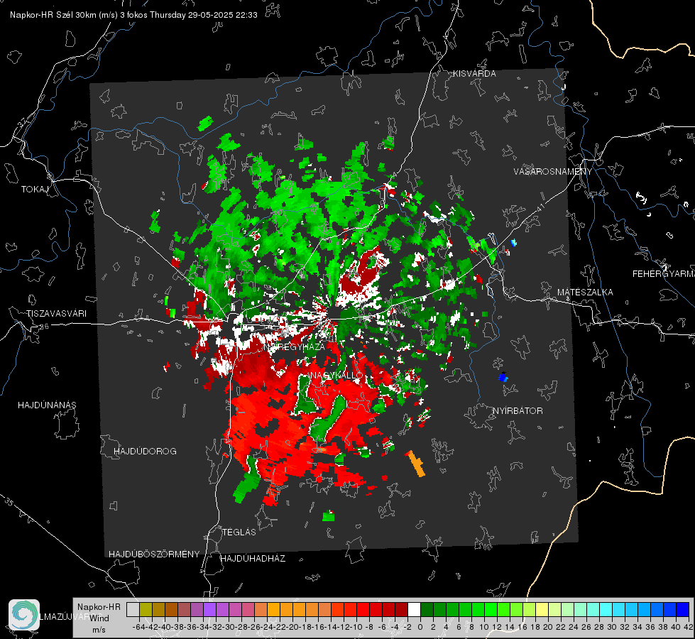Select the TÉGLÁS town label
The height and width of the screenshot is (639, 695).
coord(239,532)
